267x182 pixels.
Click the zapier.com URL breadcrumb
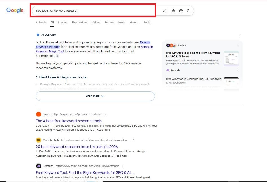coord(78,114)
